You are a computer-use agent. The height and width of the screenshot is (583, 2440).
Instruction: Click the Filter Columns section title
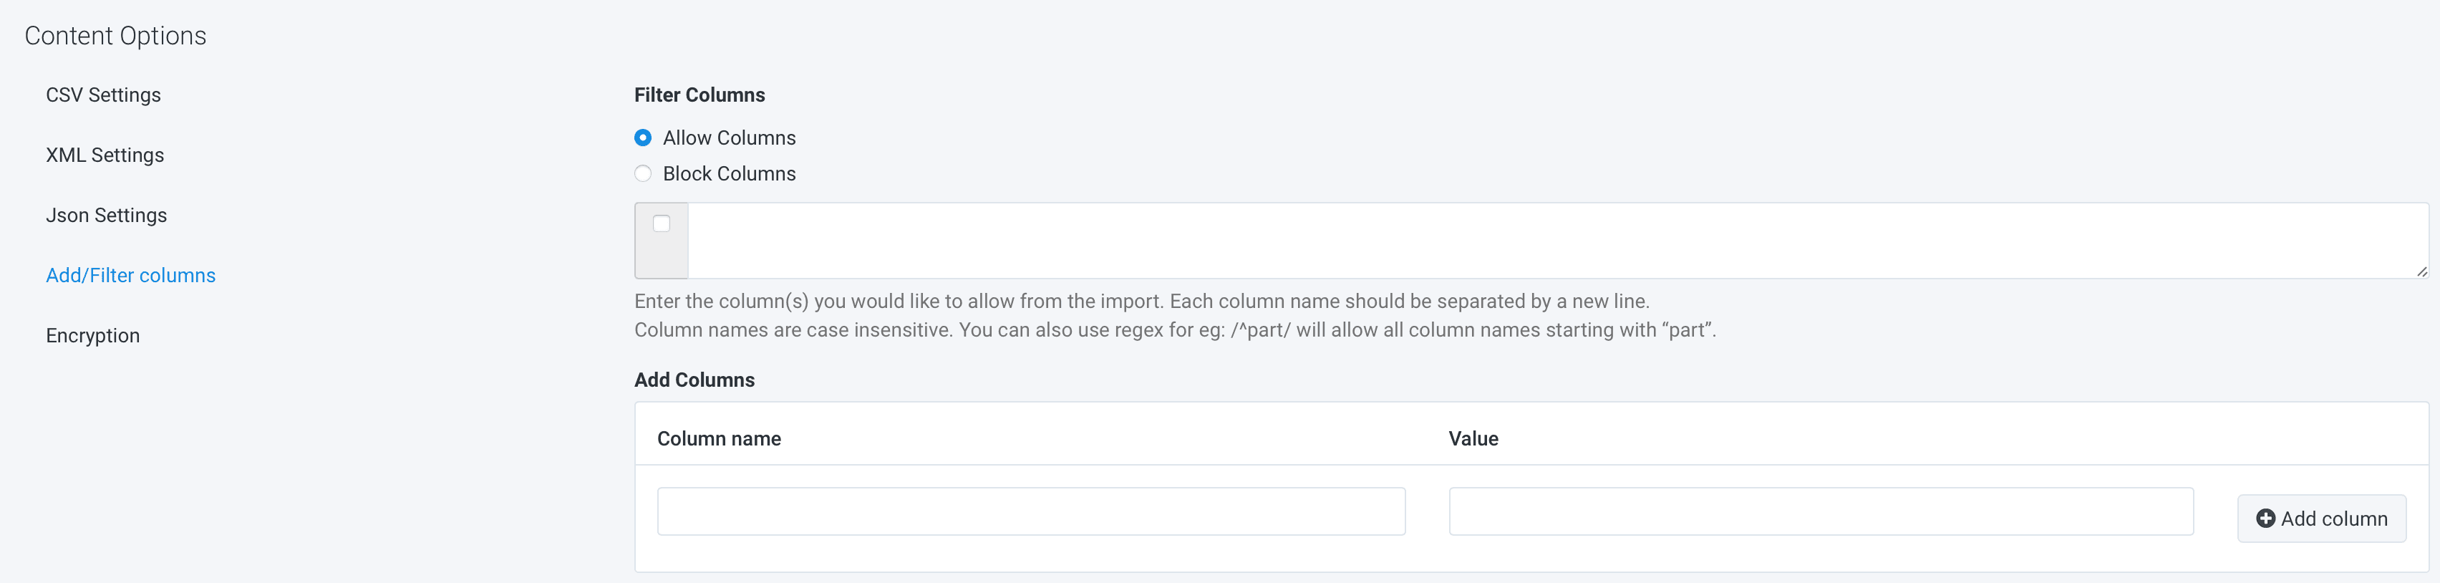[699, 96]
